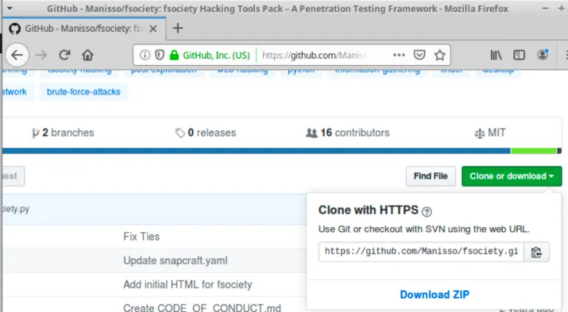Open page actions three-dot menu
Screen dimensions: 568x312
(x=399, y=55)
